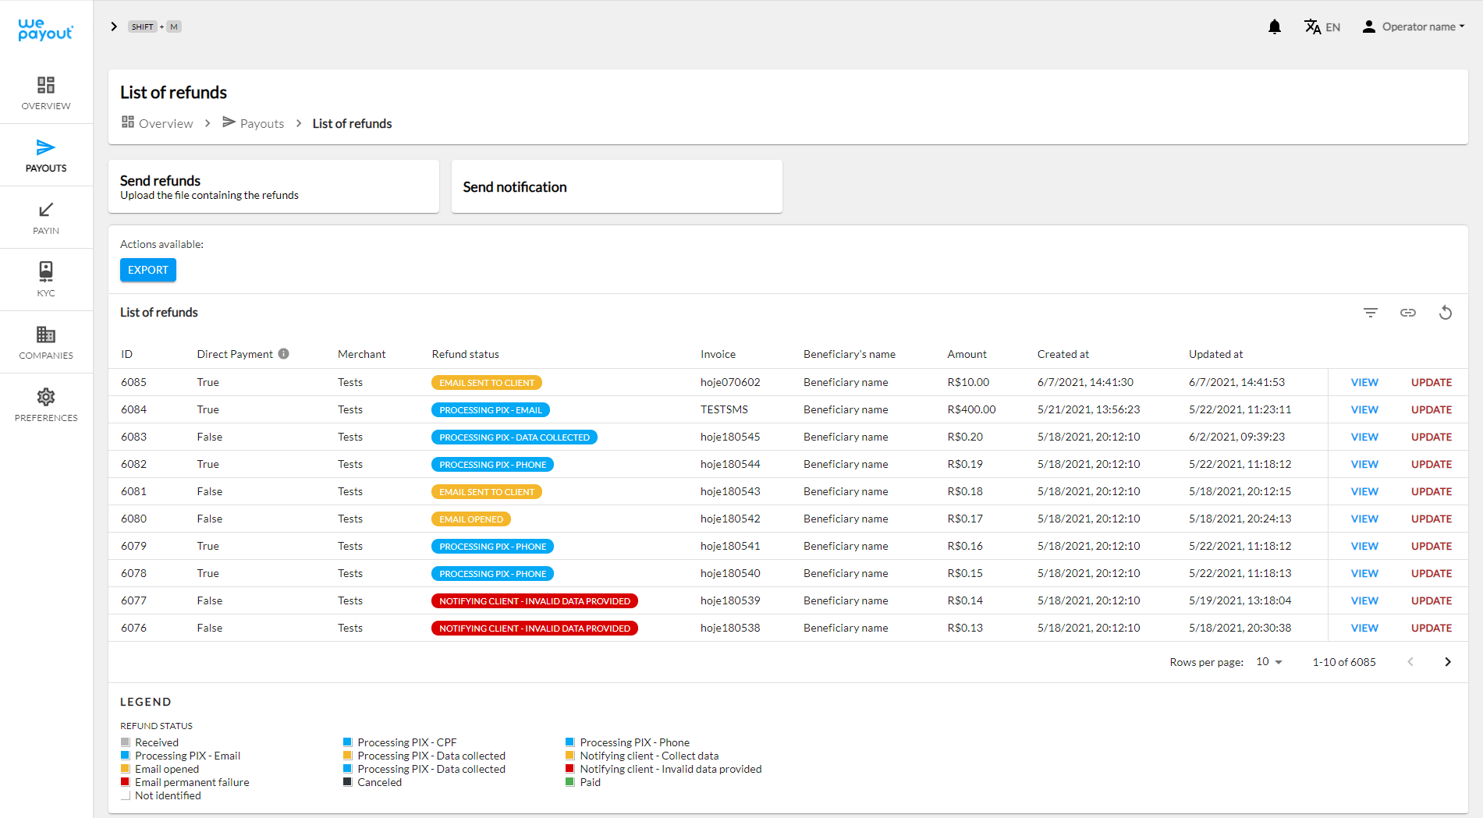The height and width of the screenshot is (818, 1483).
Task: Go to Payouts breadcrumb
Action: pos(254,123)
